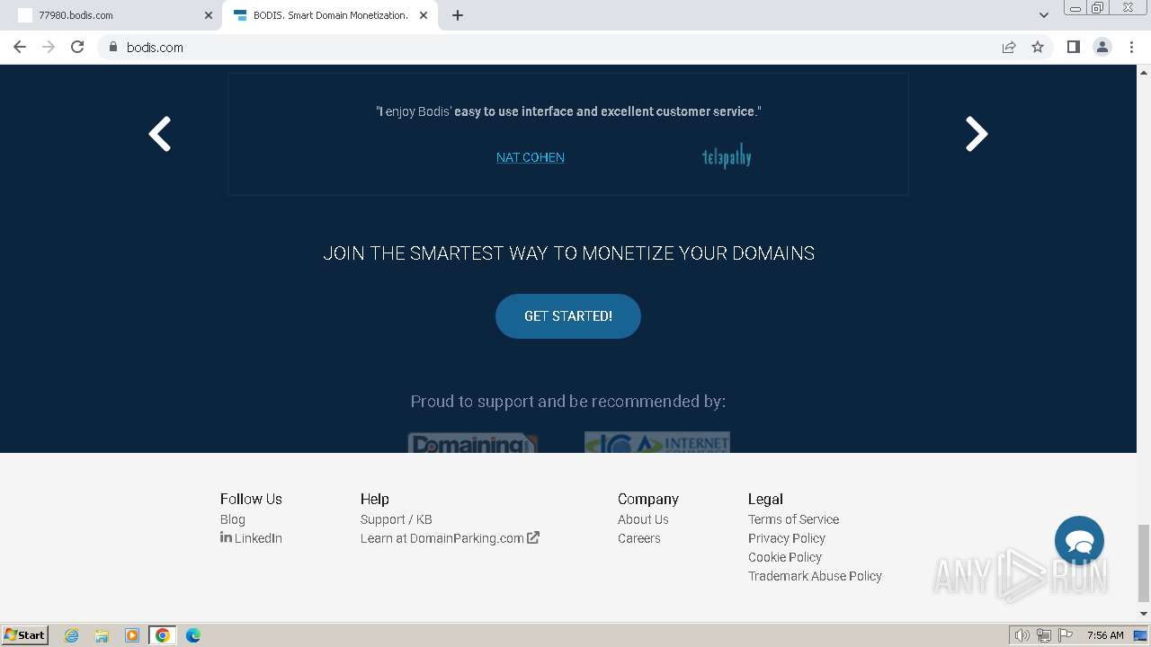Share this page from the address bar
Screen dimensions: 1151x647
[x=1009, y=47]
